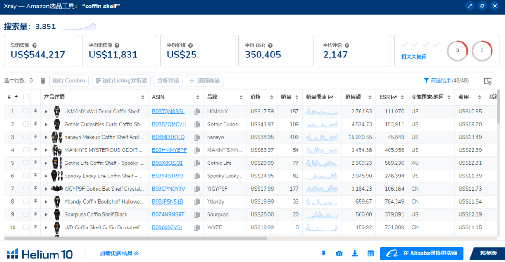Copy ASIN B08TQN83GL
The image size is (505, 262).
[197, 111]
